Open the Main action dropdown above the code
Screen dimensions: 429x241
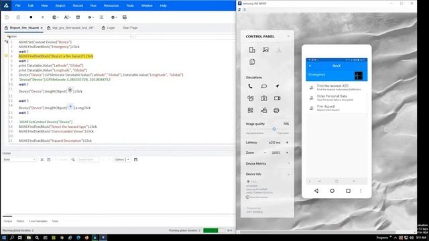point(70,37)
